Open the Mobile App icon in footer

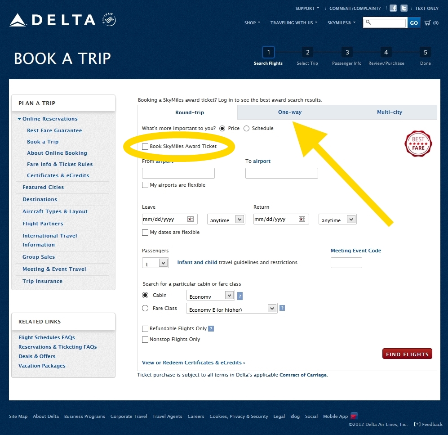click(x=354, y=416)
